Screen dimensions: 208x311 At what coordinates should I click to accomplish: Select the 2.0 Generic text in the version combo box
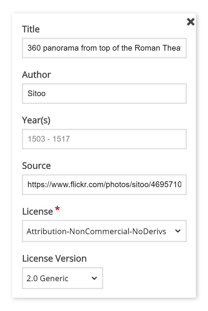47,278
